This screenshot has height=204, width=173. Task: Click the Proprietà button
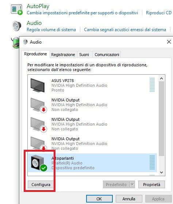[151, 185]
